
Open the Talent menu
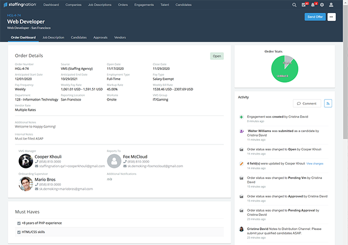pos(165,5)
